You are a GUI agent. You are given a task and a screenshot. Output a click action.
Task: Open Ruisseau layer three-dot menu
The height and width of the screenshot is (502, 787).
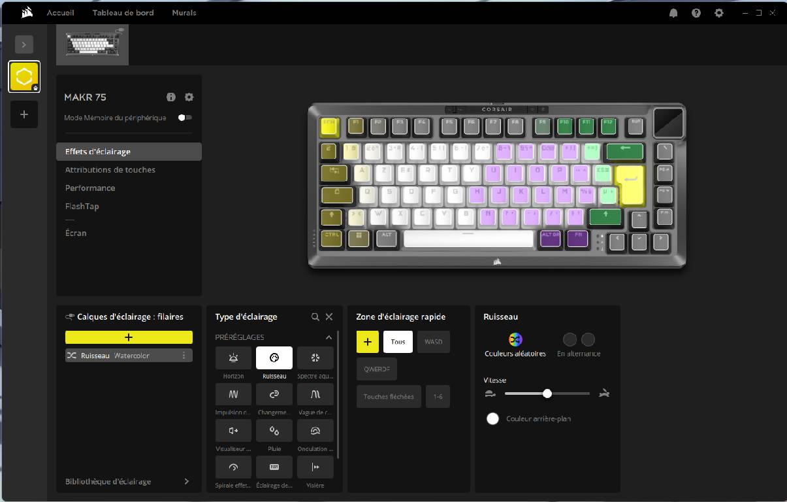(184, 356)
